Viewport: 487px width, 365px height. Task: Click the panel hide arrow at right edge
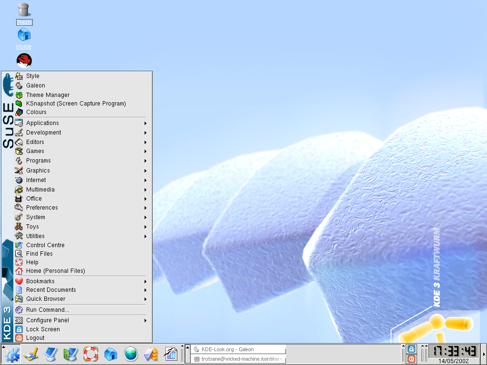[x=484, y=354]
